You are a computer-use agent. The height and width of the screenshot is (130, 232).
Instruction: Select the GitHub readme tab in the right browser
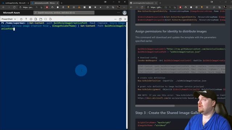142,3
